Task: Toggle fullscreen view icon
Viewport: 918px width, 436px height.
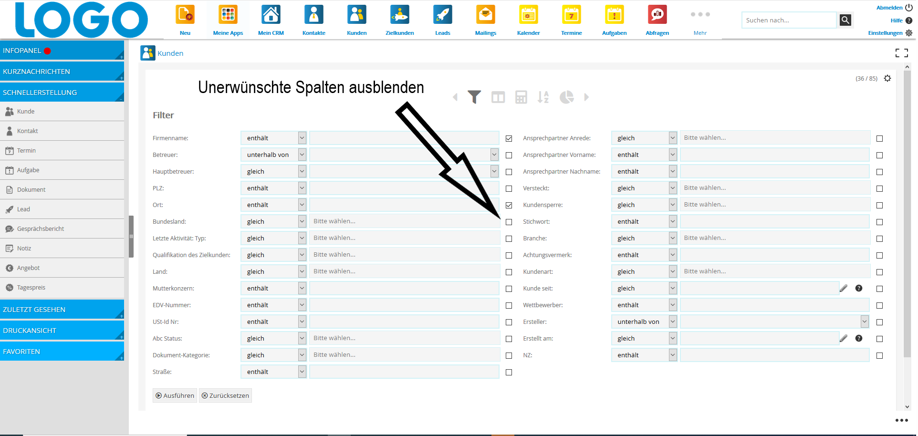Action: 901,53
